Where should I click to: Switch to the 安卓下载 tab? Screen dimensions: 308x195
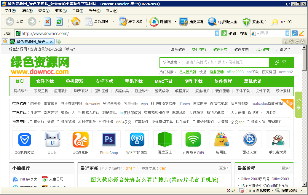click(104, 81)
